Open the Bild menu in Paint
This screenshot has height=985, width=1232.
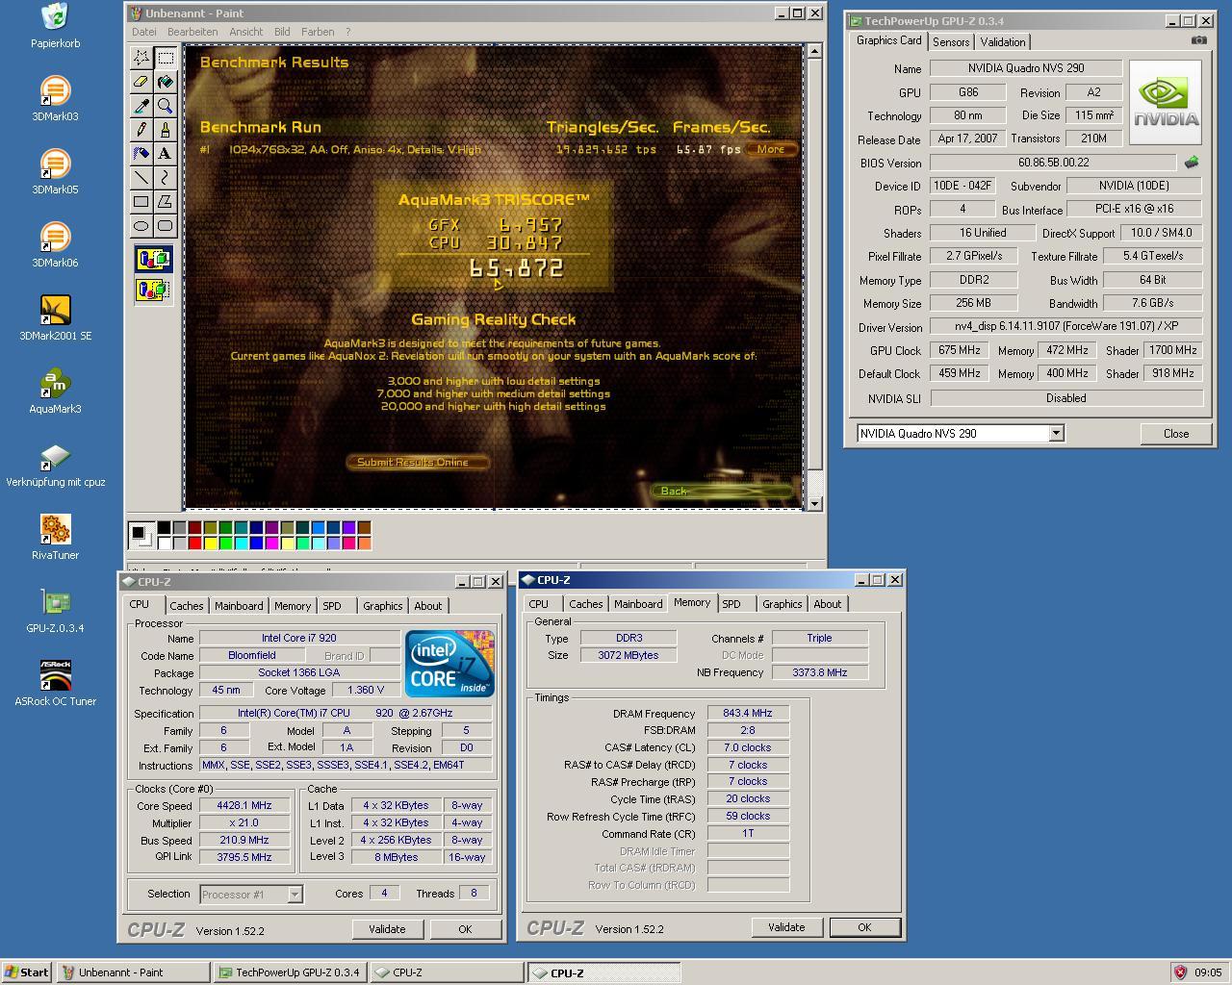click(x=282, y=32)
